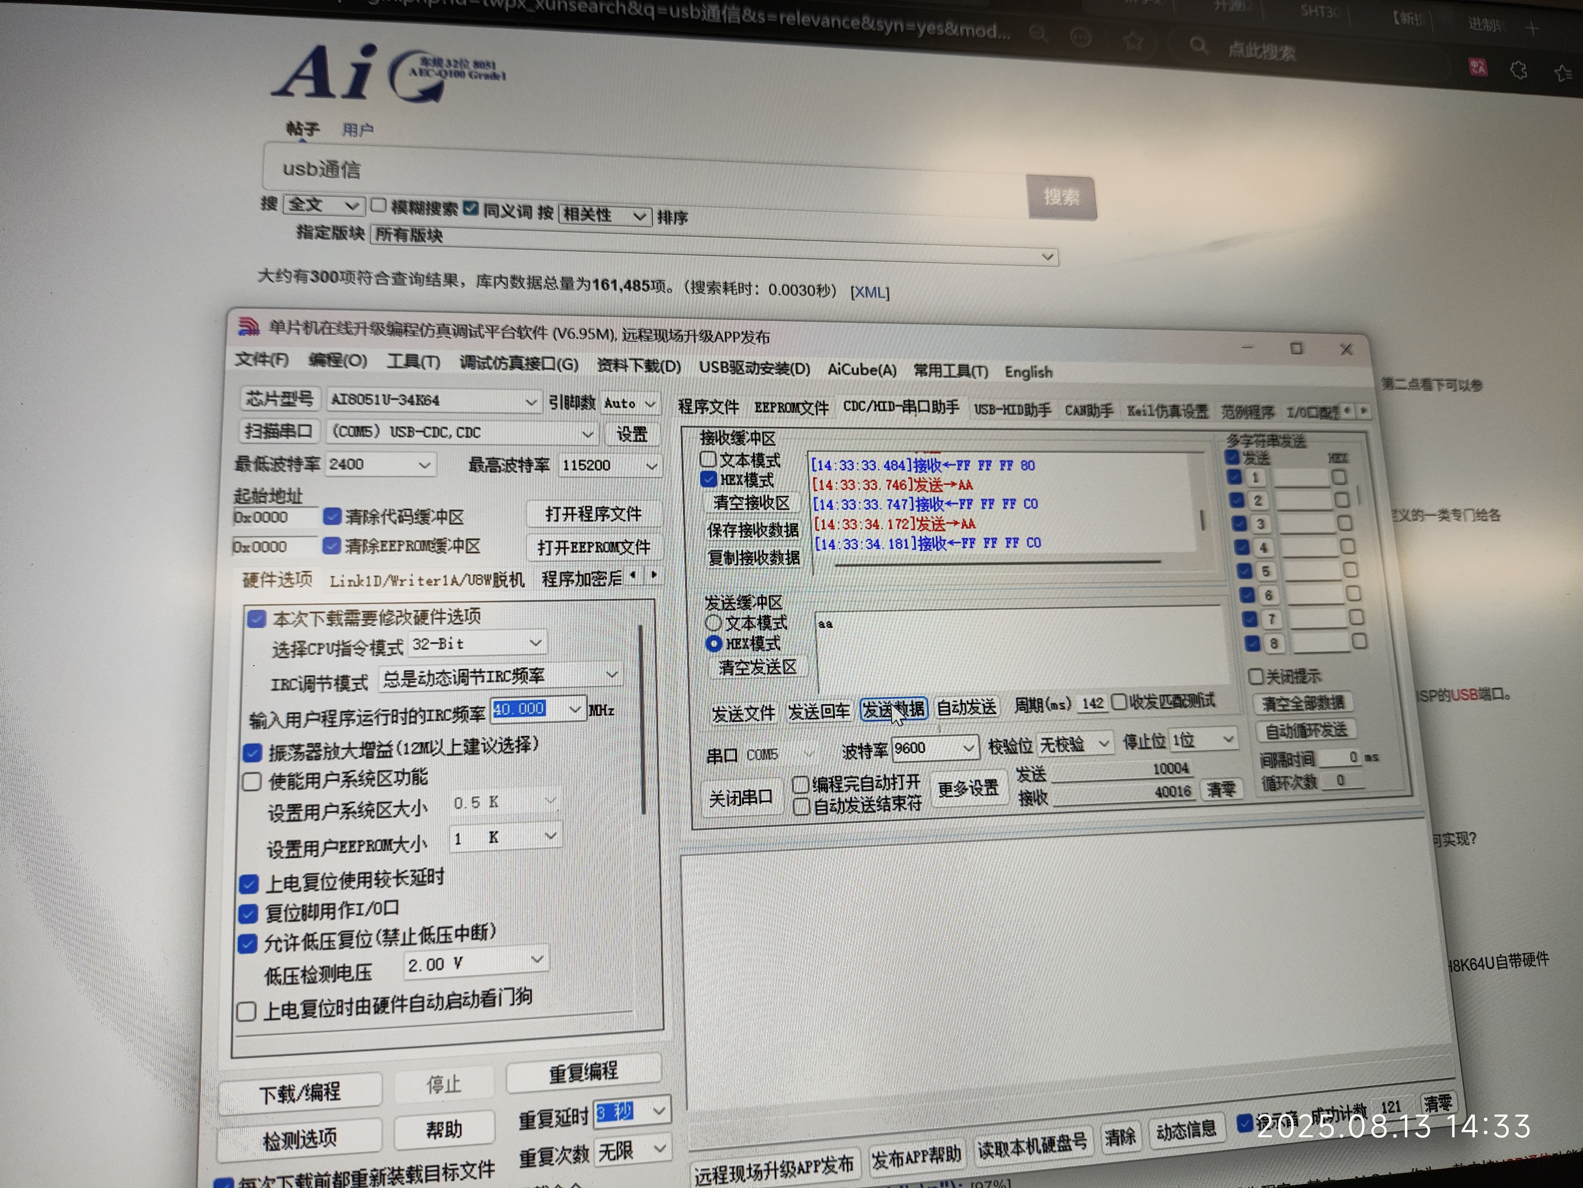This screenshot has width=1583, height=1188.
Task: Click the 打开程序文件 button
Action: click(593, 514)
